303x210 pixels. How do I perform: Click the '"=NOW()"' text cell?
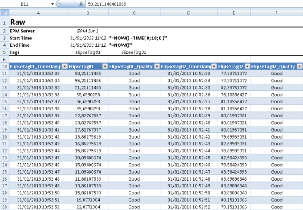(x=120, y=45)
